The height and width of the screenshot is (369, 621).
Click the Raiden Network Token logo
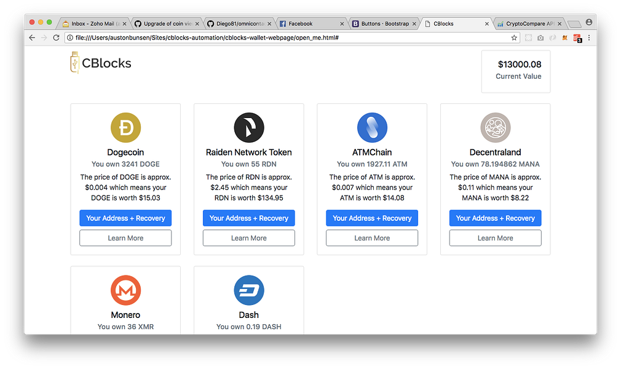click(x=249, y=128)
